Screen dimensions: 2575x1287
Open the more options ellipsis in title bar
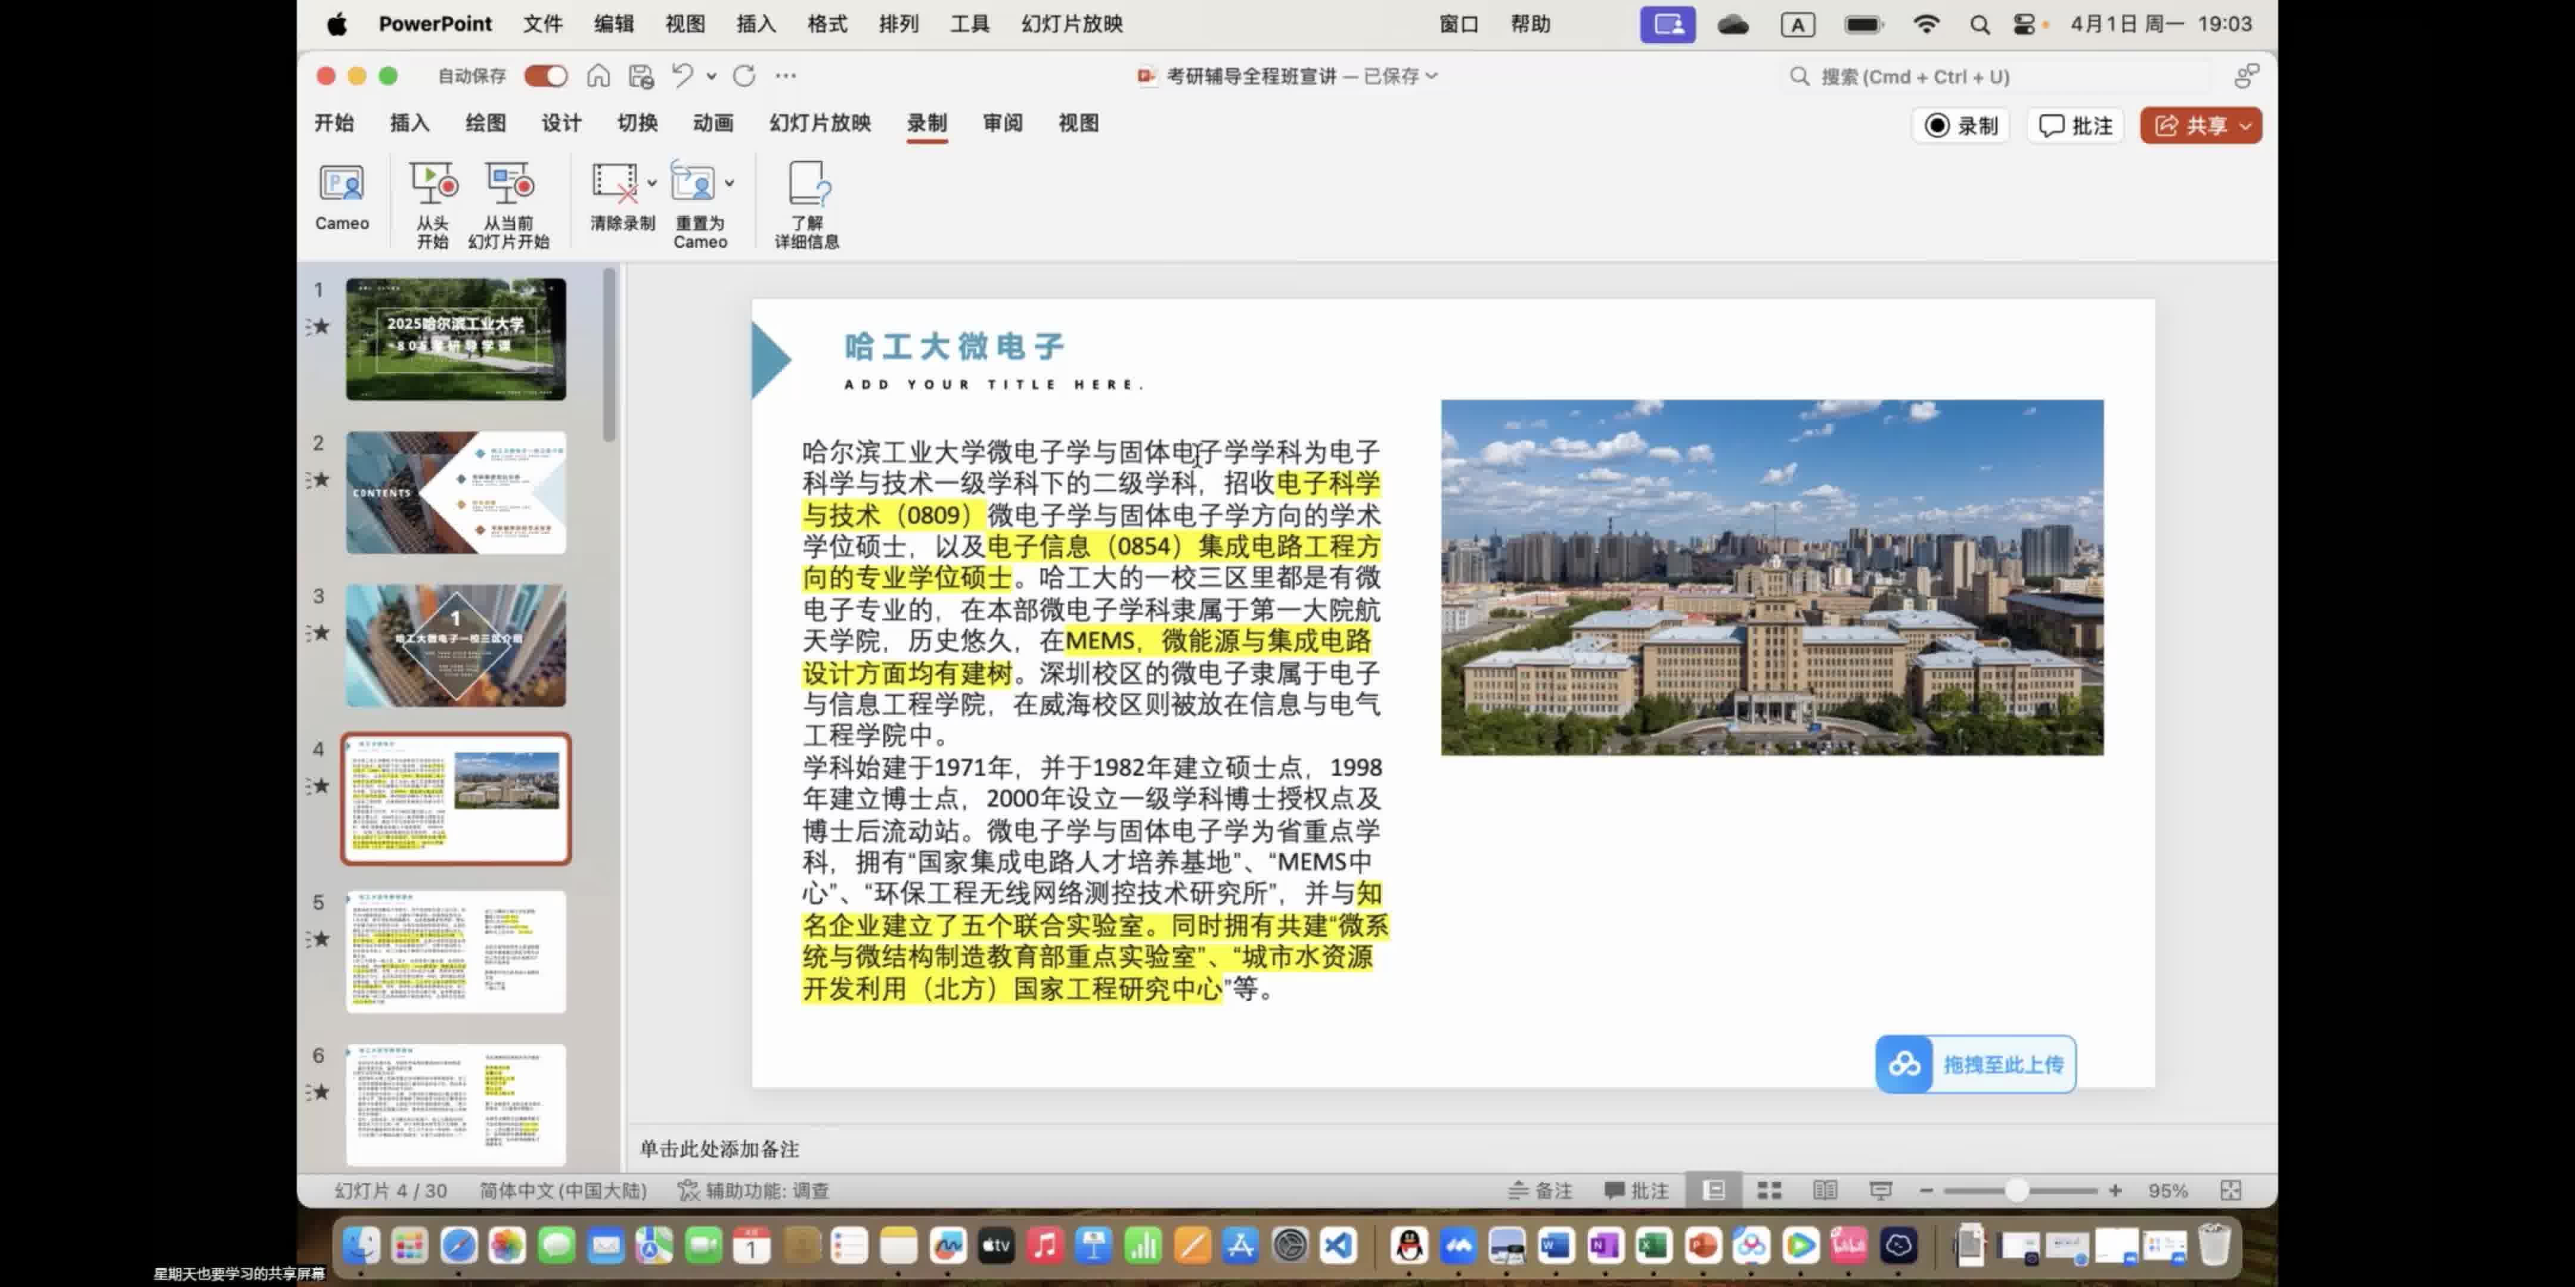click(786, 76)
